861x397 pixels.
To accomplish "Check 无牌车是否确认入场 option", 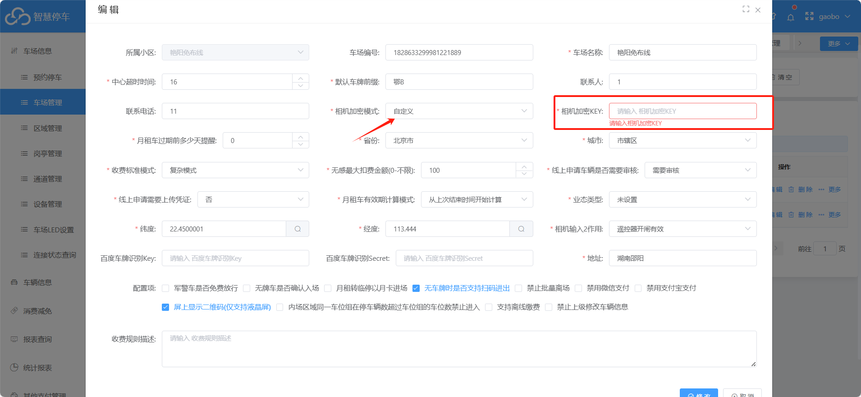I will (247, 288).
